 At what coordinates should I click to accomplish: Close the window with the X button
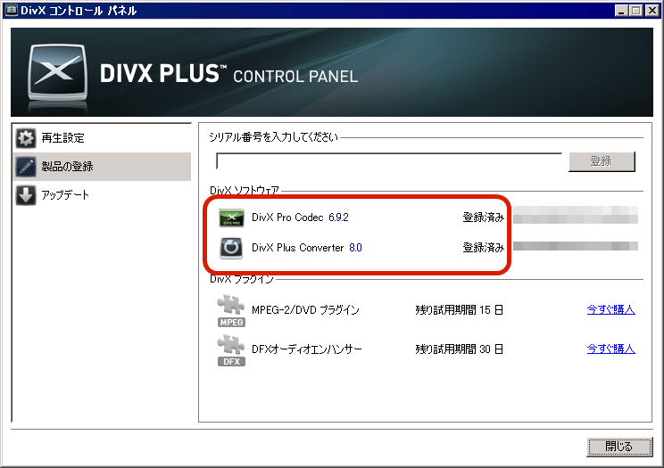coord(652,11)
